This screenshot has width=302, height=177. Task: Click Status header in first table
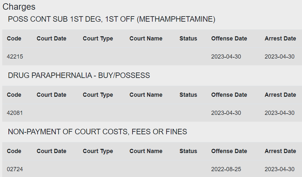(188, 39)
